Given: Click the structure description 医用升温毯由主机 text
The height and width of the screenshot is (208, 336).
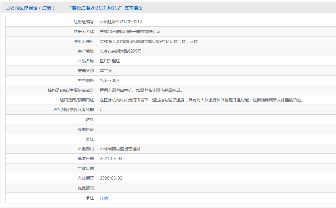Looking at the screenshot, I should 141,90.
